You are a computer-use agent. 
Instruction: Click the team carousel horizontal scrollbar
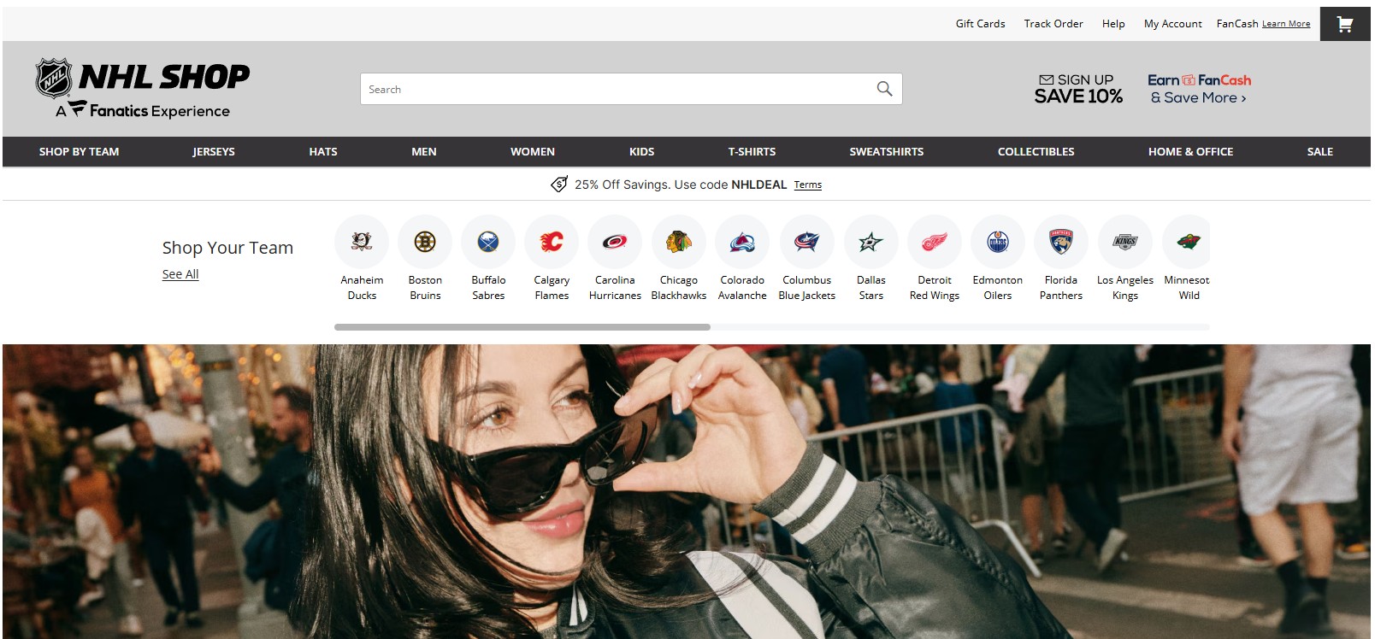522,327
